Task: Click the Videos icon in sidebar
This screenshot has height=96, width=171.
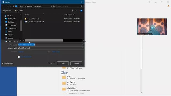Action: [x=6, y=38]
